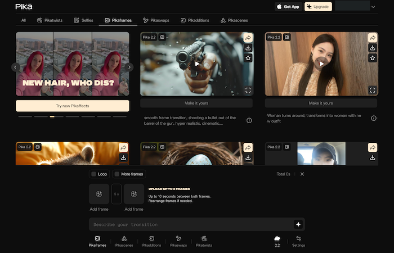Open fullscreen on the woman video
The height and width of the screenshot is (253, 394).
(372, 90)
